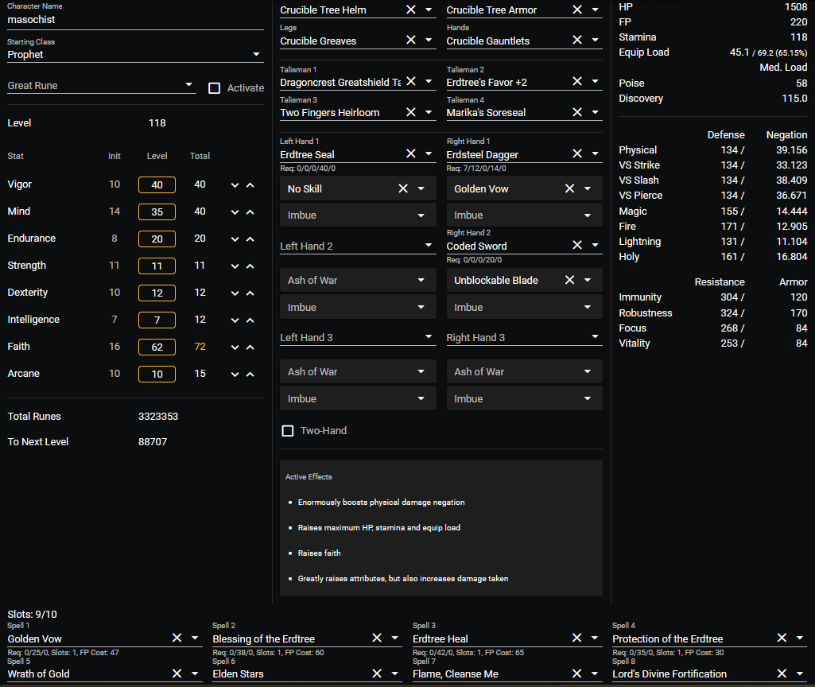The height and width of the screenshot is (687, 815).
Task: Decrease Dexterity stat by one
Action: coord(235,293)
